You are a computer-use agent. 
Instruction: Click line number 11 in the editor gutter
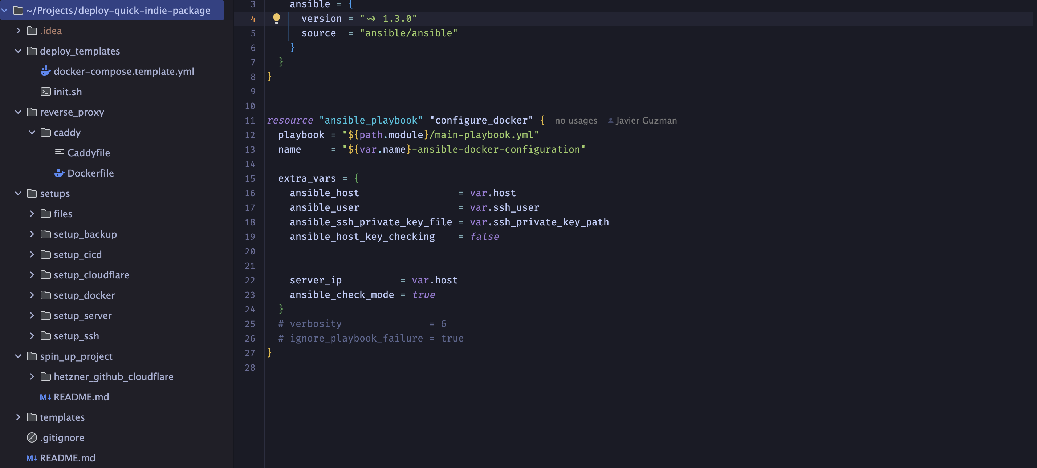pyautogui.click(x=250, y=120)
